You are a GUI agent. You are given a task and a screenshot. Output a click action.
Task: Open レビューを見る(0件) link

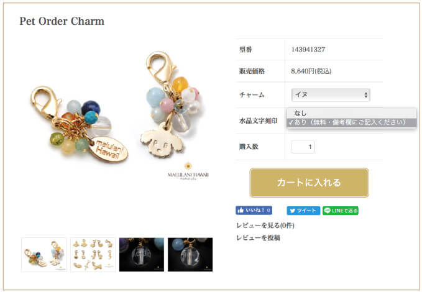click(x=265, y=226)
